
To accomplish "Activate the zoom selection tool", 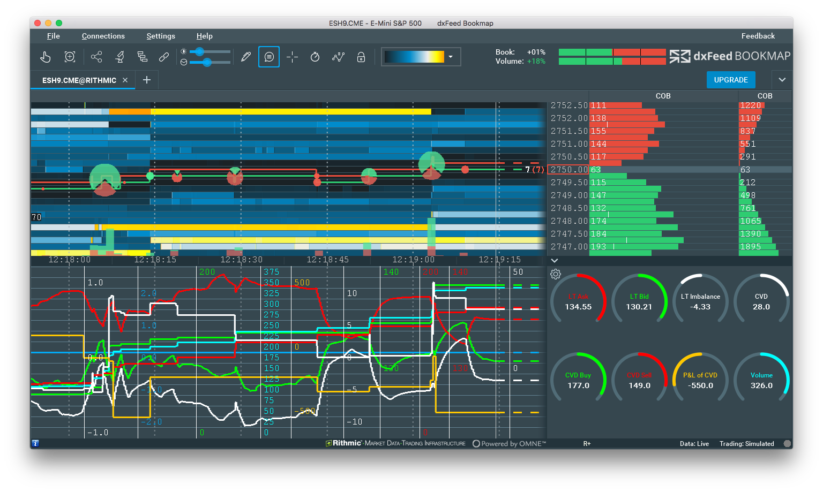I will pos(70,57).
